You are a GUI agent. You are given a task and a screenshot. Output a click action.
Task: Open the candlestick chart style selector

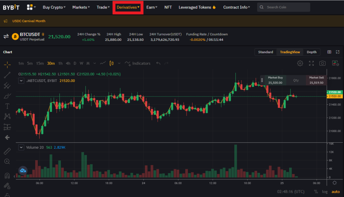click(x=111, y=63)
